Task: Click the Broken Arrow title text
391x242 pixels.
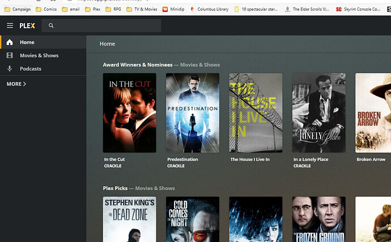Action: (x=371, y=159)
